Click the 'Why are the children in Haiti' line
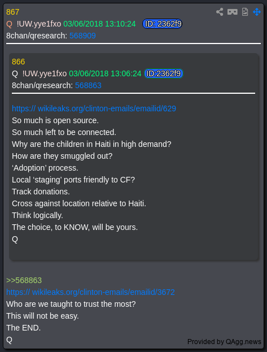 click(x=91, y=144)
